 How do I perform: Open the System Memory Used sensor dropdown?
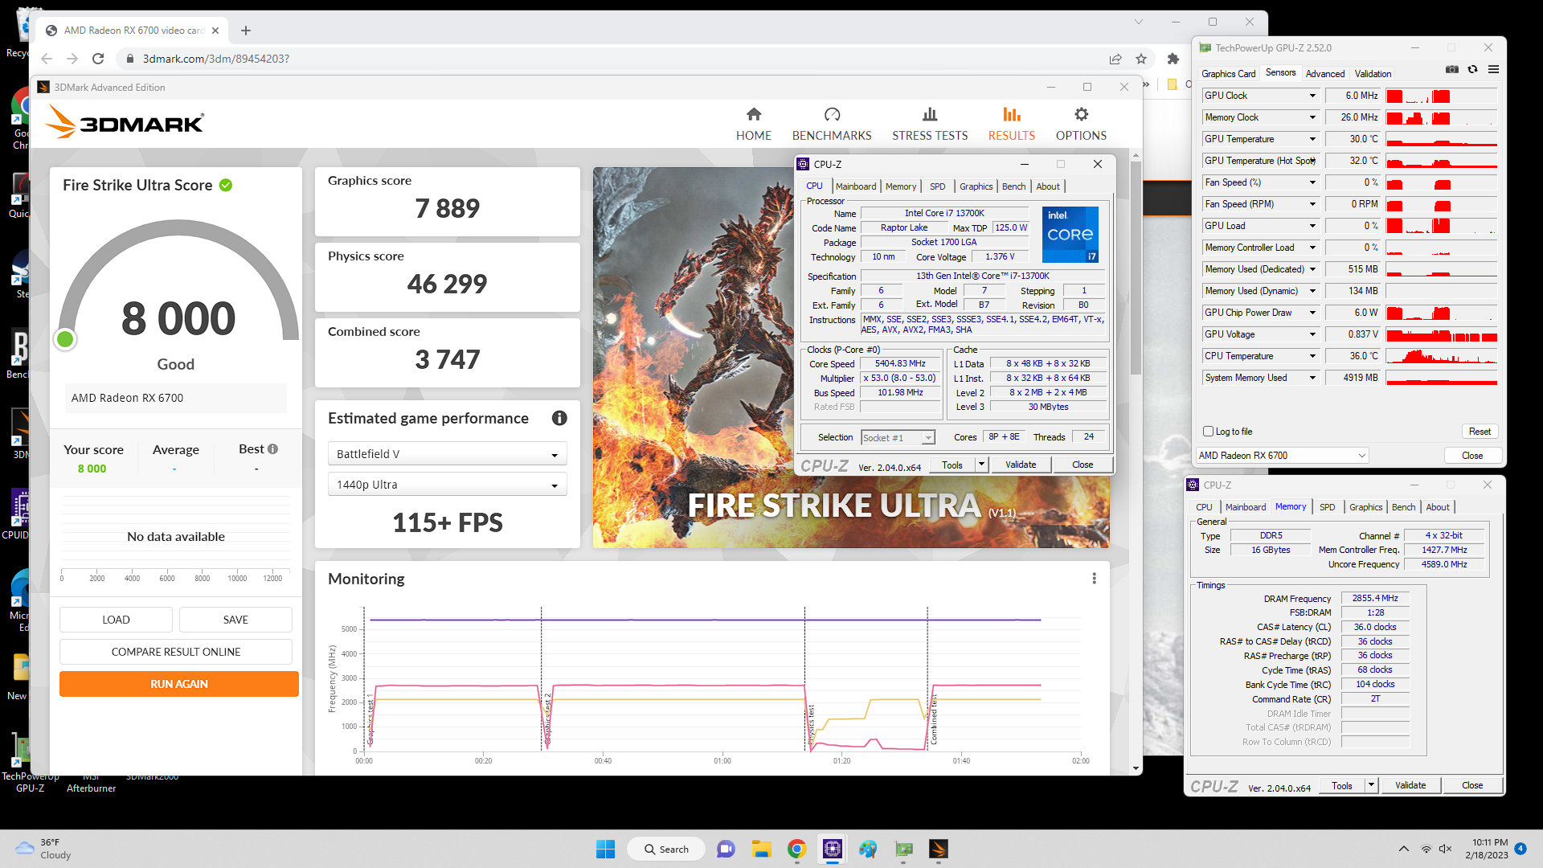(x=1312, y=378)
